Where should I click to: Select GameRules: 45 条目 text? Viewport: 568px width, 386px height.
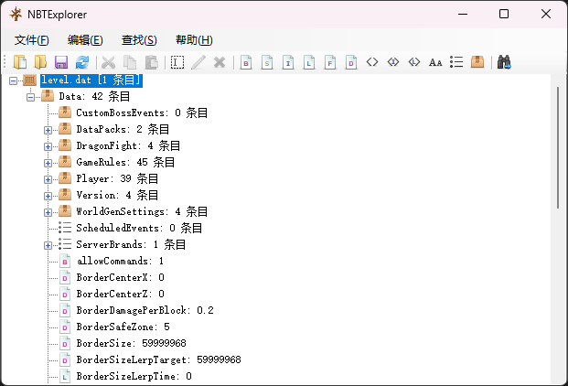pos(125,162)
